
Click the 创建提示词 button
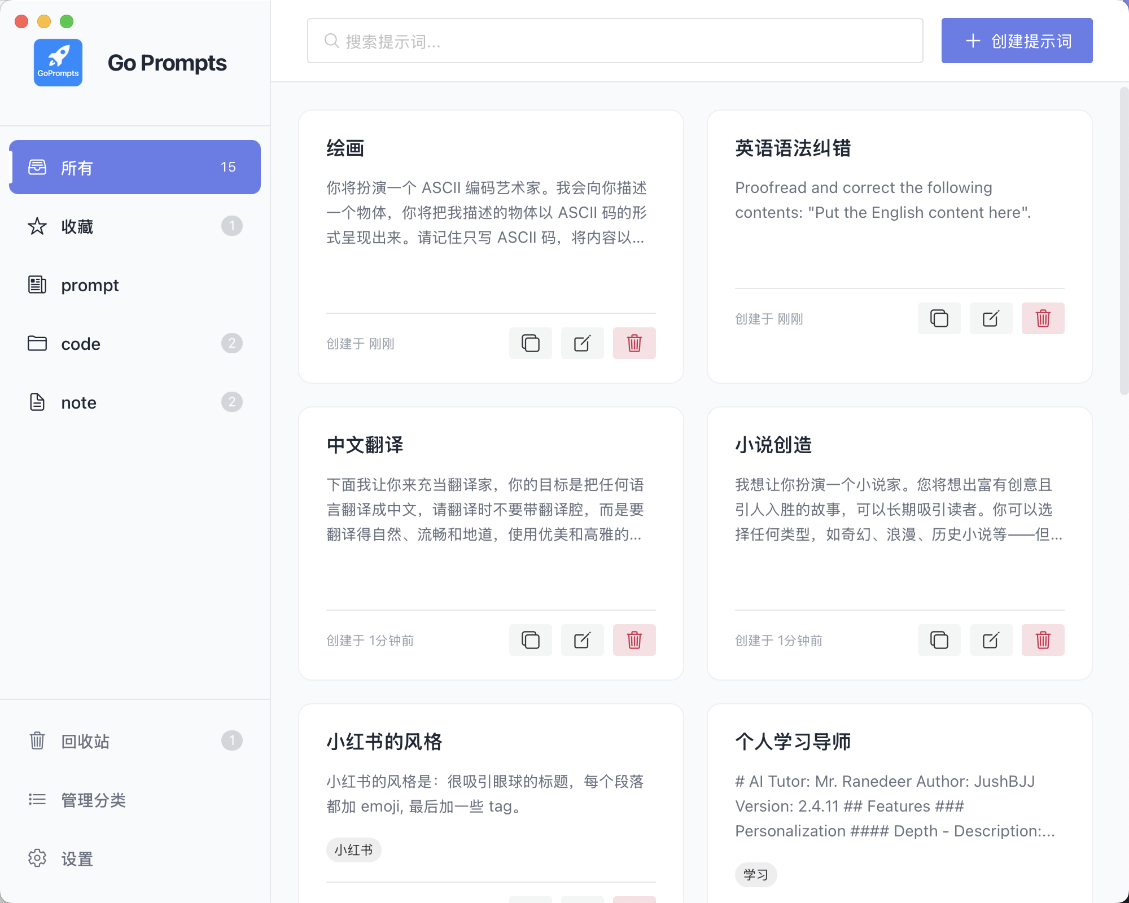point(1017,41)
